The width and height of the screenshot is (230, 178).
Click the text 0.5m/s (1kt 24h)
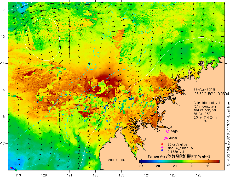[x=205, y=118]
